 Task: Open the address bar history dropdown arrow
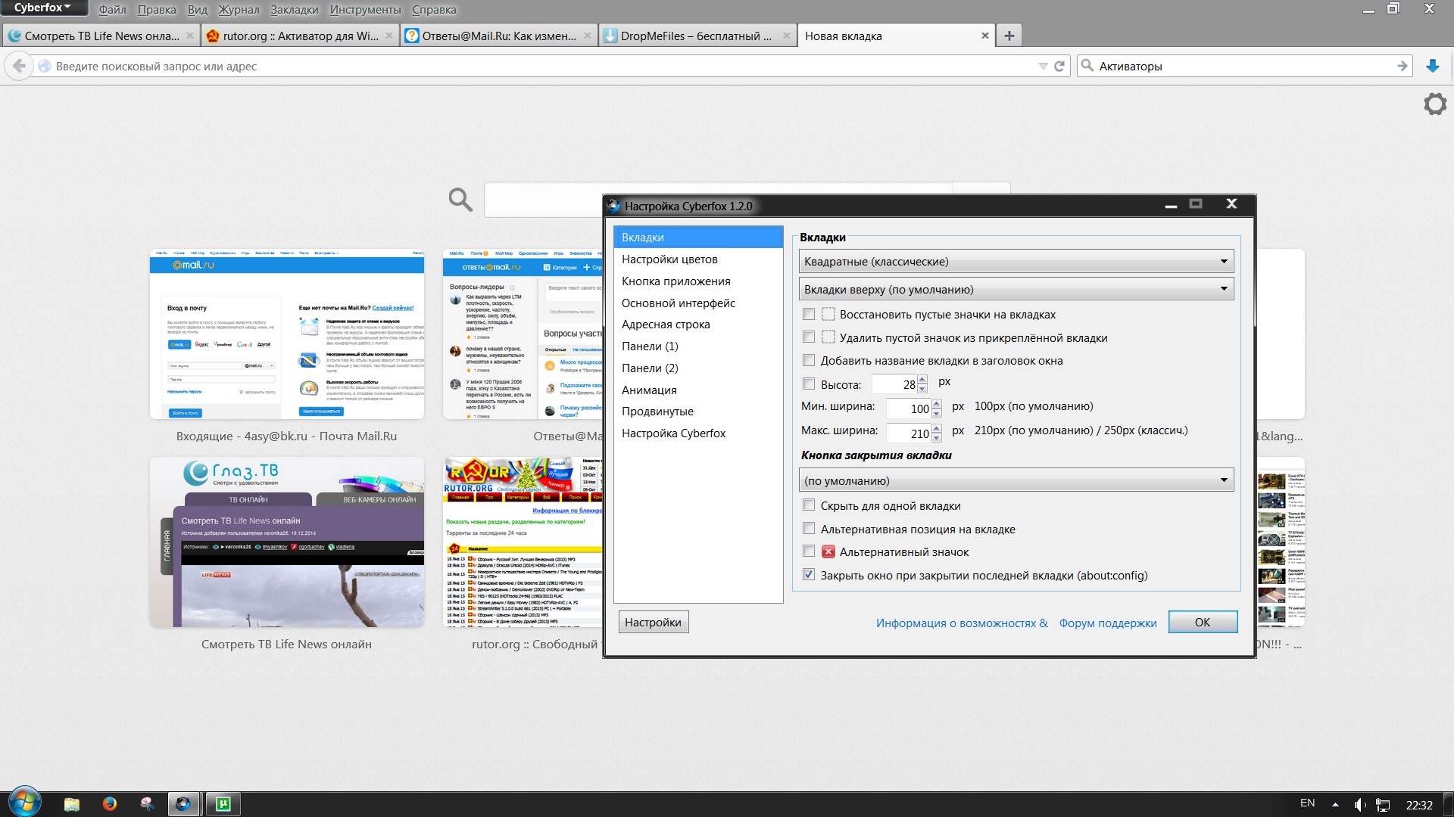pos(1043,67)
